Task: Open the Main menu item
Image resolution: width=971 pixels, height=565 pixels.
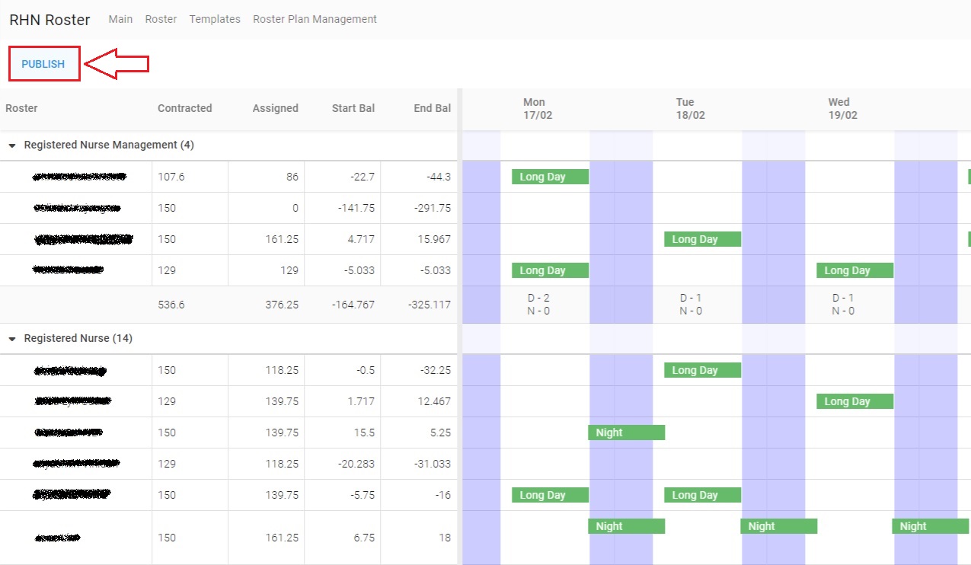Action: tap(120, 19)
